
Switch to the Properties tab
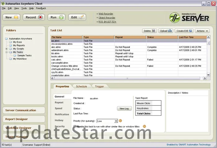click(x=62, y=86)
